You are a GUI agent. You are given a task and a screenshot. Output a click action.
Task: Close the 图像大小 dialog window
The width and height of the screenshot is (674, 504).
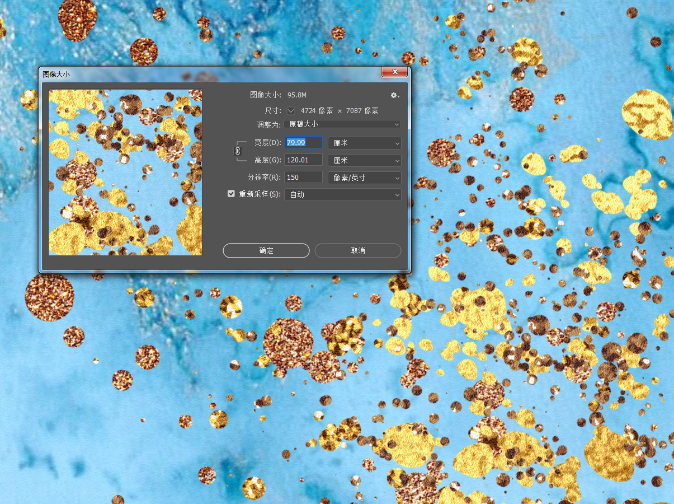[x=394, y=72]
